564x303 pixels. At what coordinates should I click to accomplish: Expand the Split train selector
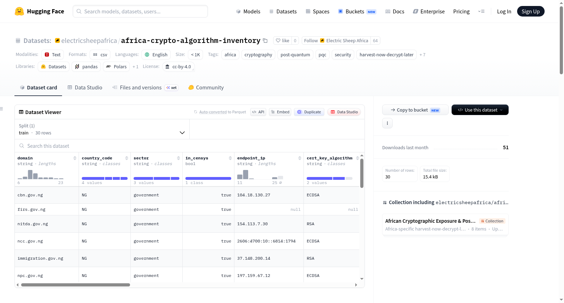coord(102,129)
